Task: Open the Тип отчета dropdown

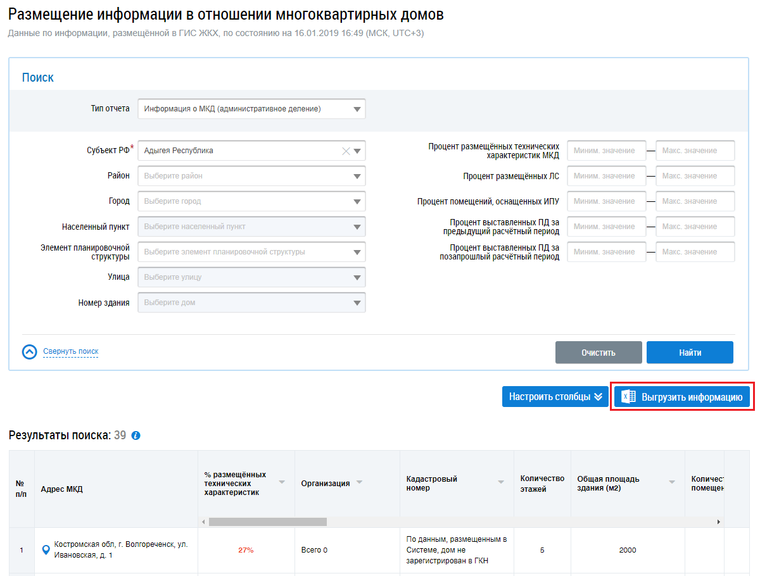Action: [251, 109]
